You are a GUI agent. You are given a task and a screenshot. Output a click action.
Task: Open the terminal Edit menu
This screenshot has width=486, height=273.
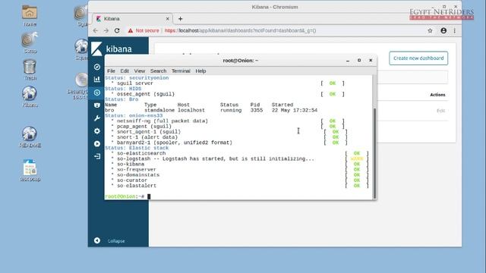point(125,71)
